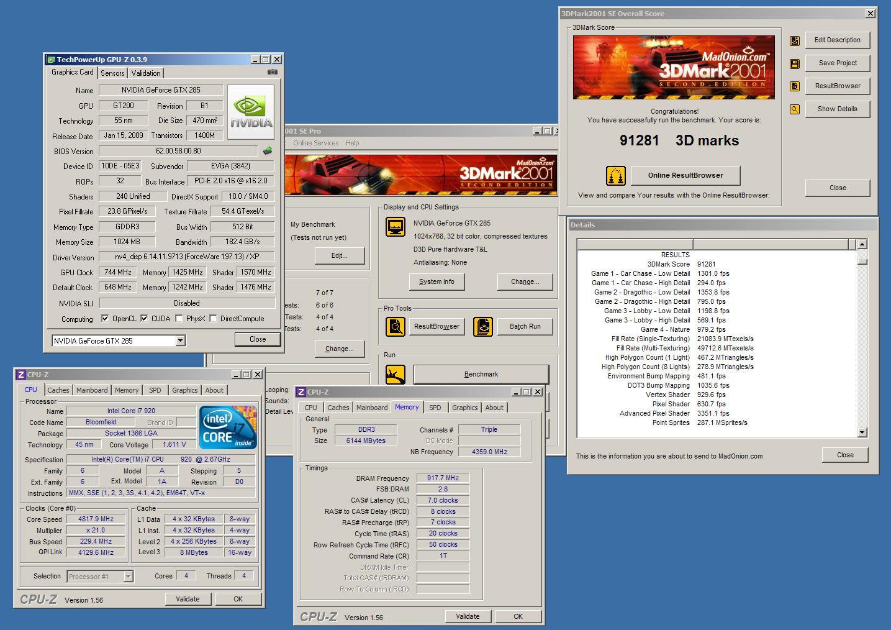Click Change button in Display and CPU Settings
The height and width of the screenshot is (630, 891).
point(525,281)
